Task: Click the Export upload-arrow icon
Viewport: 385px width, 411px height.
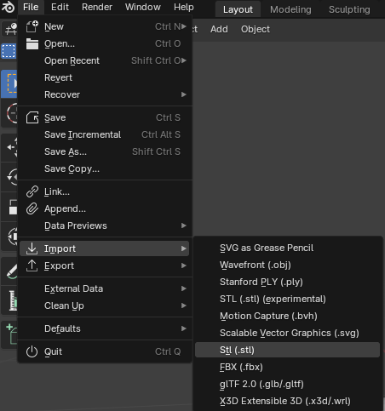Action: (32, 265)
